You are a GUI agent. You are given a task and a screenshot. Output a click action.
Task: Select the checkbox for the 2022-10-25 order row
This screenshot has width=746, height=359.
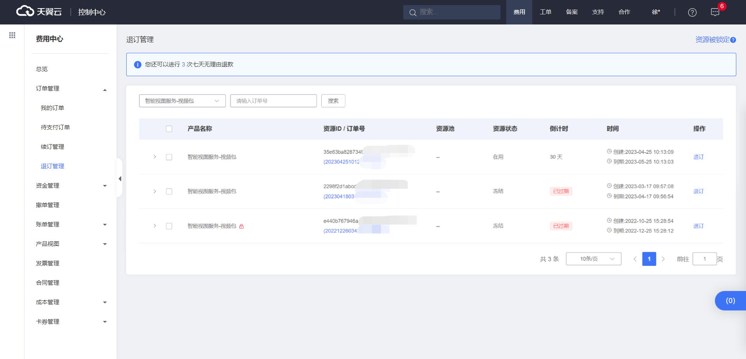(169, 226)
